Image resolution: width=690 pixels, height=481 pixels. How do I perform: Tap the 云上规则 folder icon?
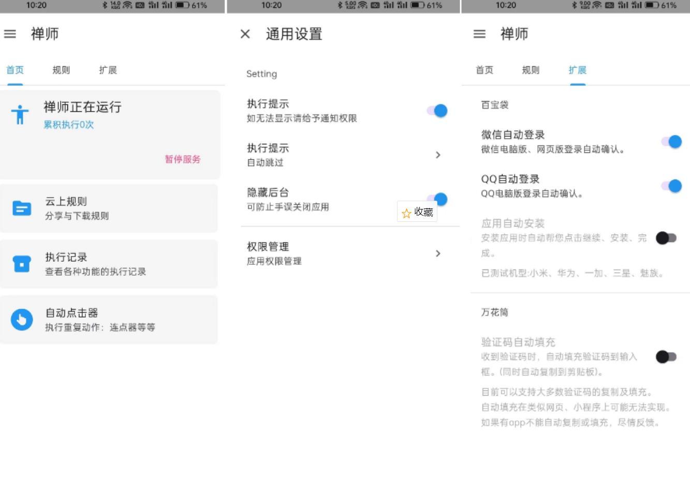click(x=22, y=208)
